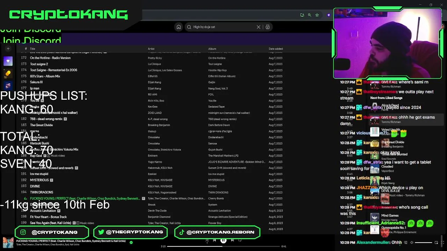447x251 pixels.
Task: Sort tracks by Title column header
Action: point(32,49)
